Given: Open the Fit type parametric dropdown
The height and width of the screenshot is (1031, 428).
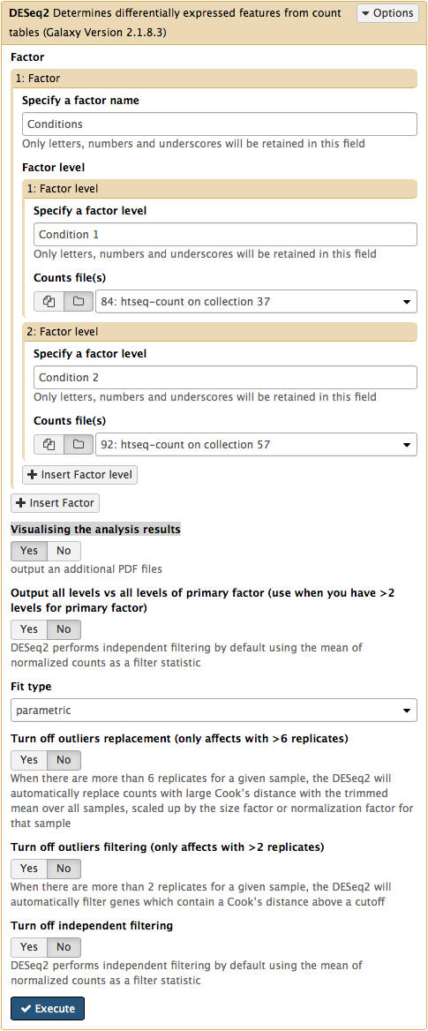Looking at the screenshot, I should click(214, 710).
